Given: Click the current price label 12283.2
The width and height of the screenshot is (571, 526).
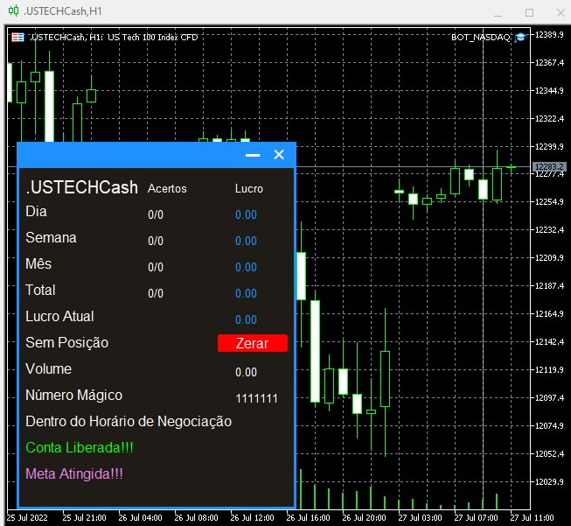Looking at the screenshot, I should coord(549,166).
